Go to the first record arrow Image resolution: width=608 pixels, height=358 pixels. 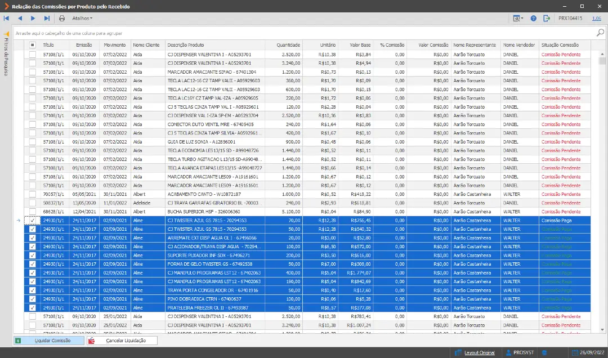click(6, 18)
